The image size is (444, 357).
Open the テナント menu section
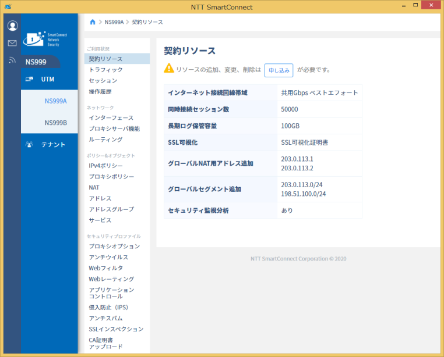click(50, 144)
